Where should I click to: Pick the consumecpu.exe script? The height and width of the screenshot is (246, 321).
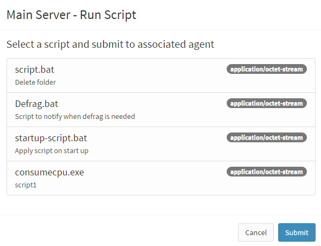point(161,178)
